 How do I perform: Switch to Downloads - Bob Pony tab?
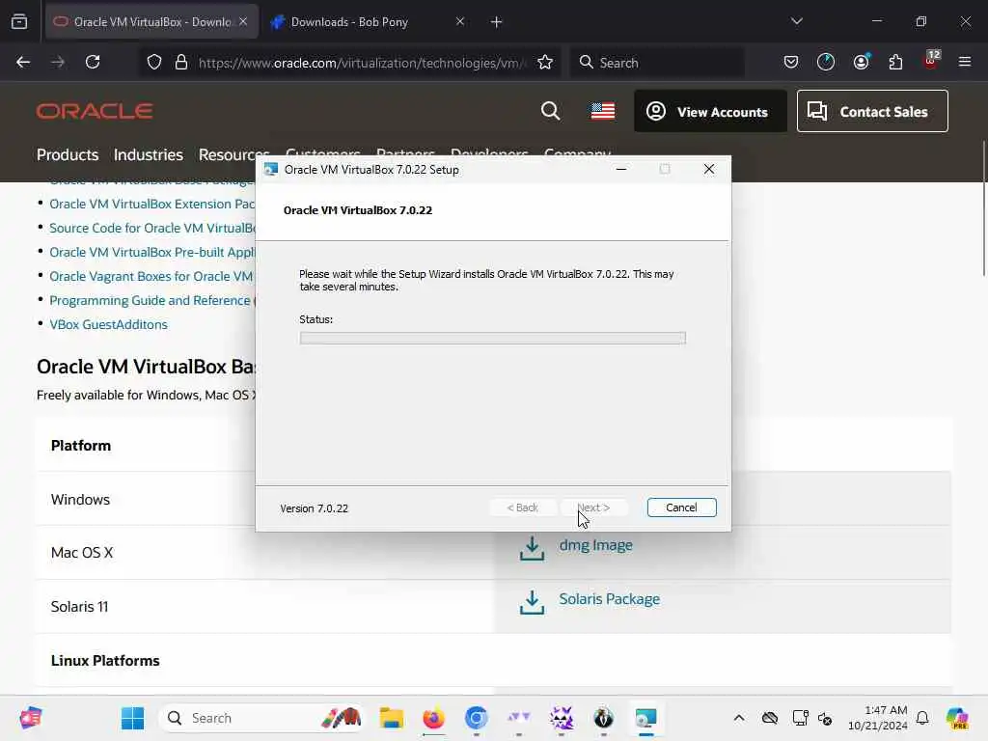point(369,22)
